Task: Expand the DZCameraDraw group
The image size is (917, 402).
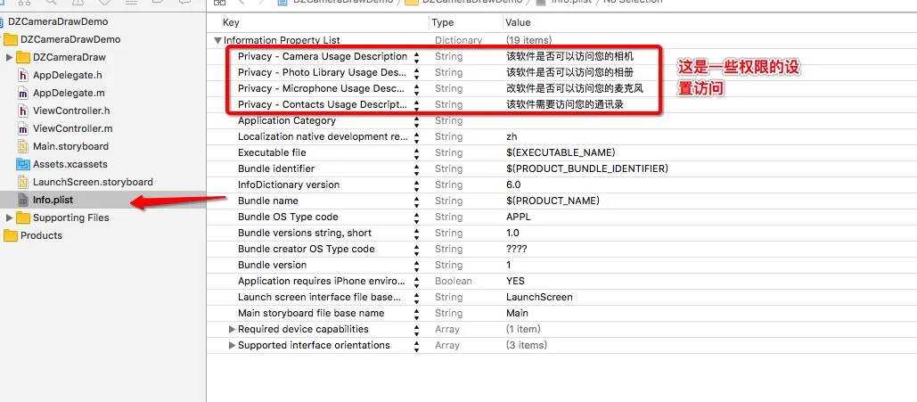Action: (9, 57)
